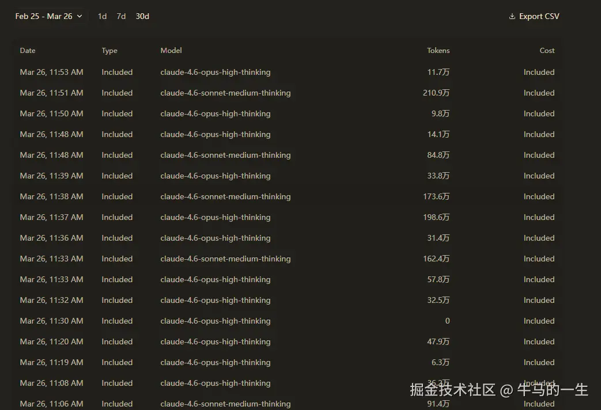Click the sonnet entry with 210.9万 tokens
Viewport: 601px width, 410px height.
tap(225, 93)
